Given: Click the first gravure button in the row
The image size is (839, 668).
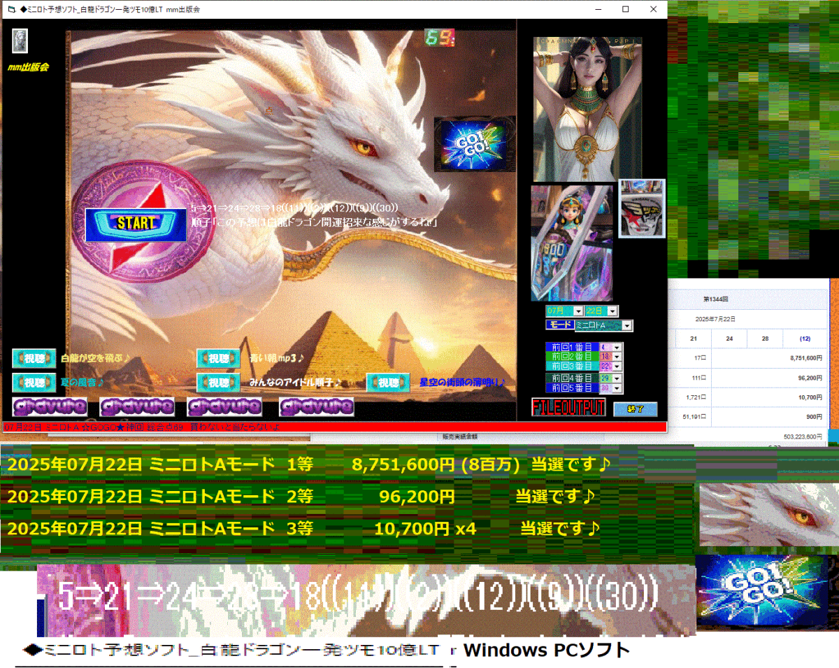Looking at the screenshot, I should coord(50,406).
